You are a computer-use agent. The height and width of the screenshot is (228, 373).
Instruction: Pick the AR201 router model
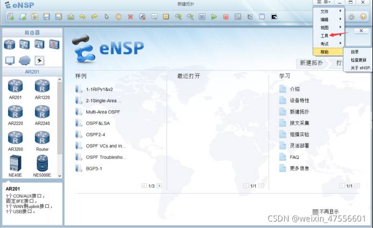tap(15, 89)
